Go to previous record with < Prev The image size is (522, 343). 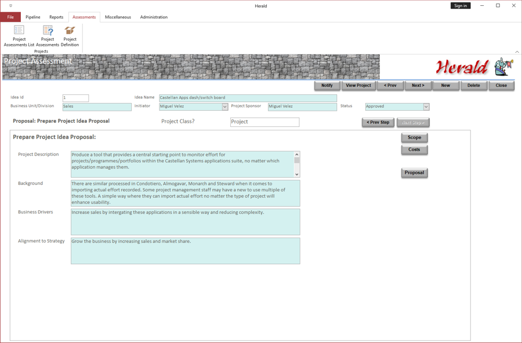(x=390, y=86)
